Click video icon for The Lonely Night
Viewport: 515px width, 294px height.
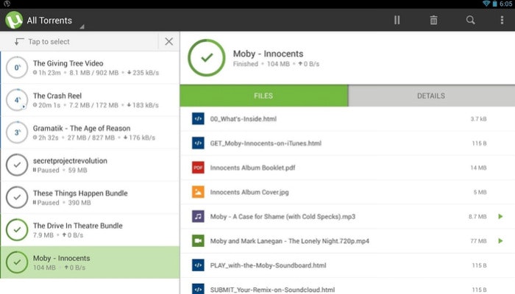198,241
